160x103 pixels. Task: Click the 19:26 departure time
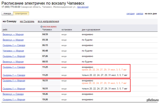click(x=45, y=100)
